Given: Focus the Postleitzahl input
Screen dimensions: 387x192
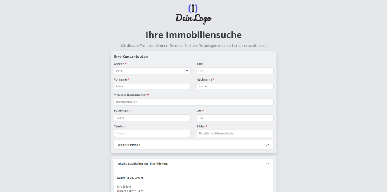Looking at the screenshot, I should click(x=152, y=118).
